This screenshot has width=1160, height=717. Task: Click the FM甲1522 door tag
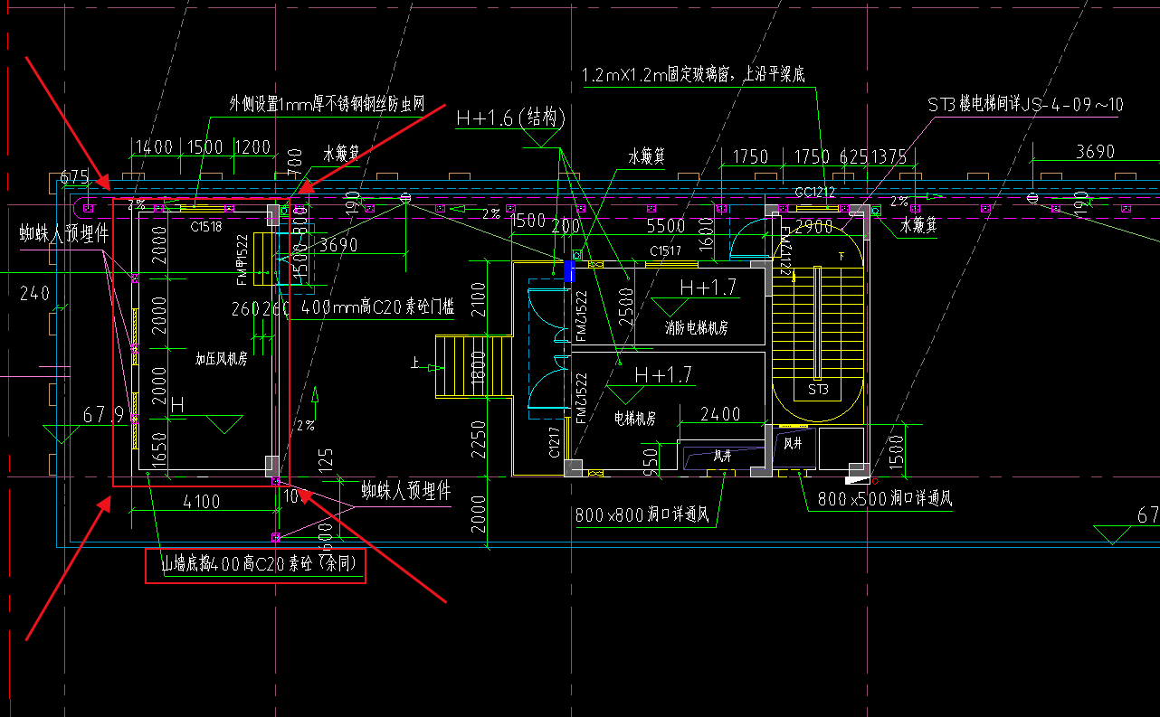(x=242, y=260)
